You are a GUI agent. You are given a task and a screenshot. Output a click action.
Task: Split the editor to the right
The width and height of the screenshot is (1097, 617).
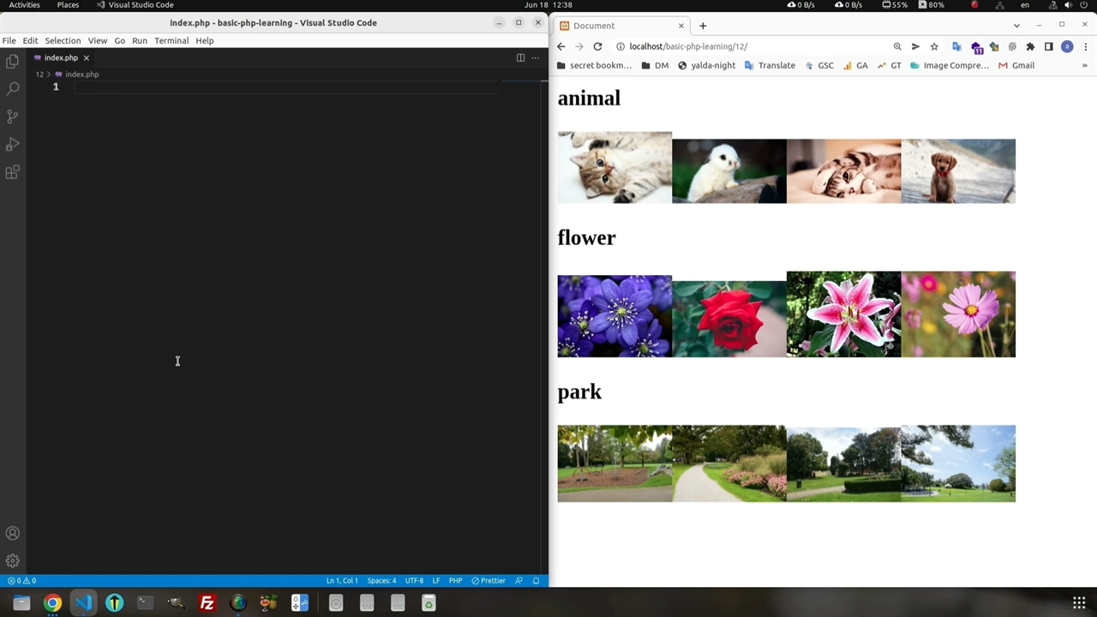[520, 57]
